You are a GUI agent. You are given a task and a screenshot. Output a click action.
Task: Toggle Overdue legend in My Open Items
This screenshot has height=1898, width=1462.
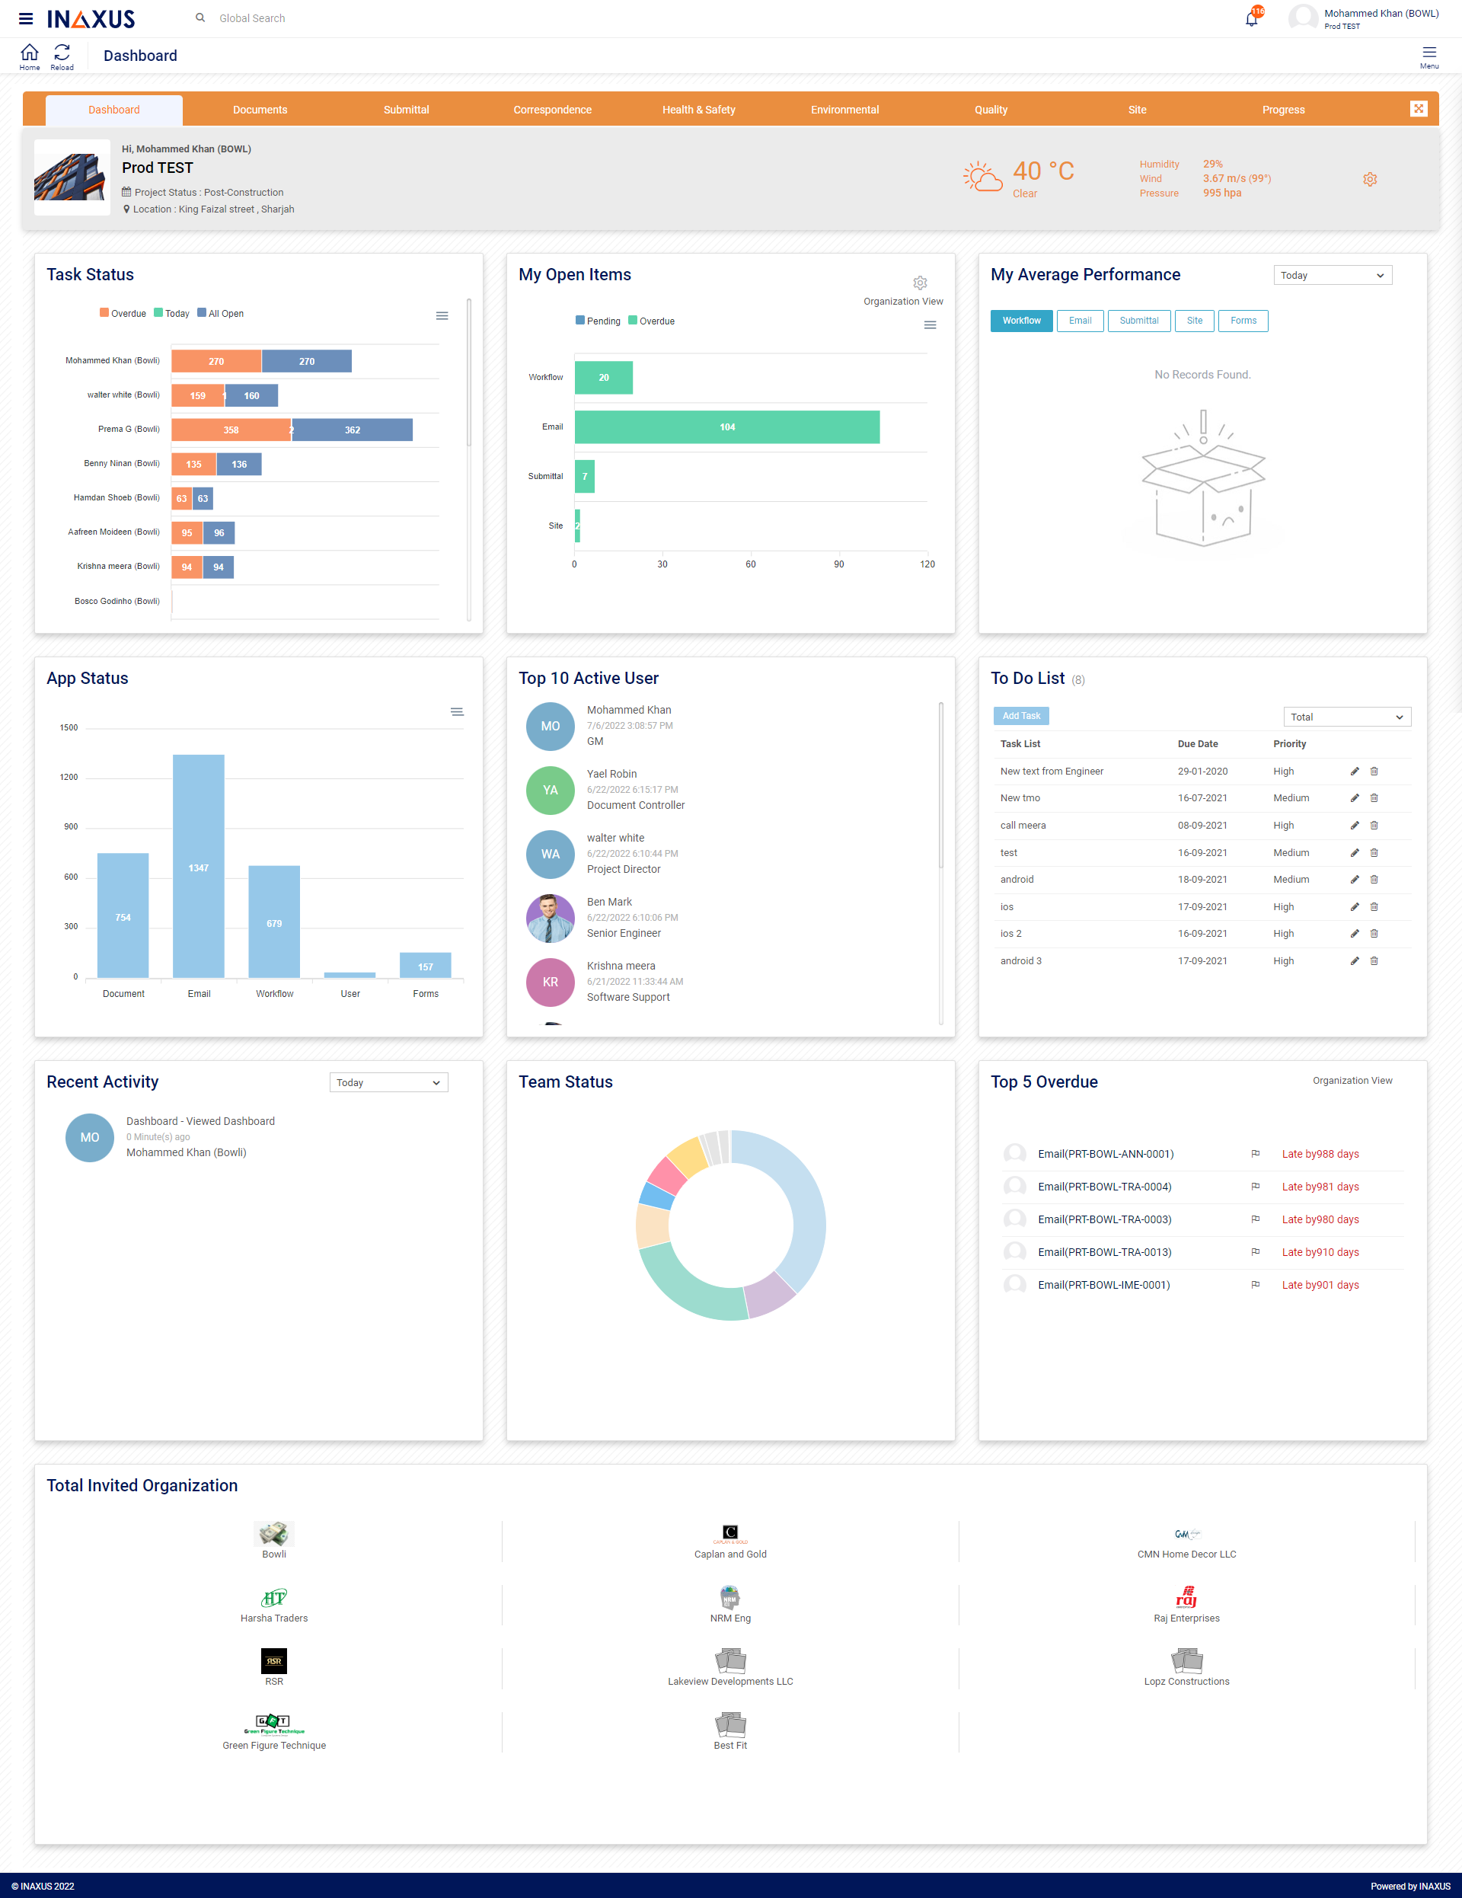(652, 321)
